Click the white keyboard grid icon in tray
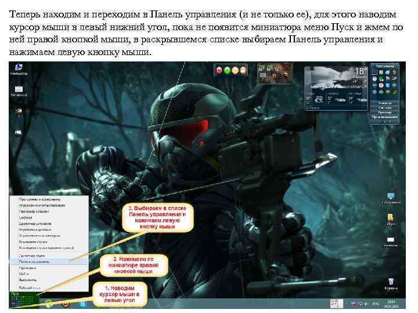Image resolution: width=418 pixels, height=313 pixels. tap(336, 303)
